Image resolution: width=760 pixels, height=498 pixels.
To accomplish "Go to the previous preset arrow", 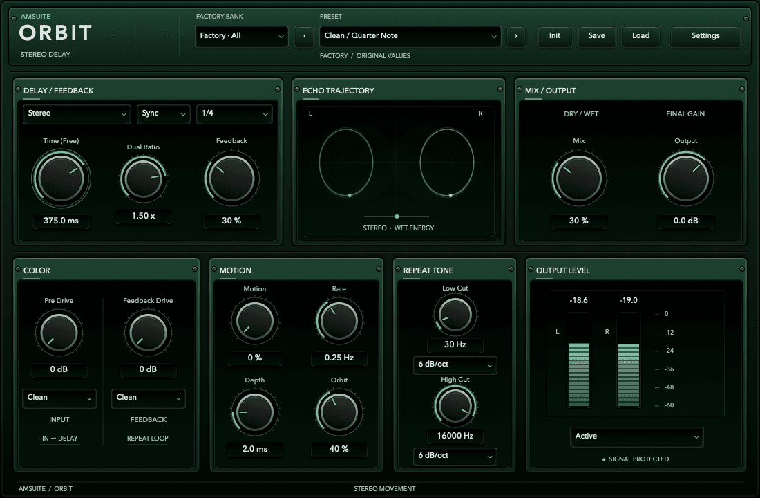I will (305, 36).
